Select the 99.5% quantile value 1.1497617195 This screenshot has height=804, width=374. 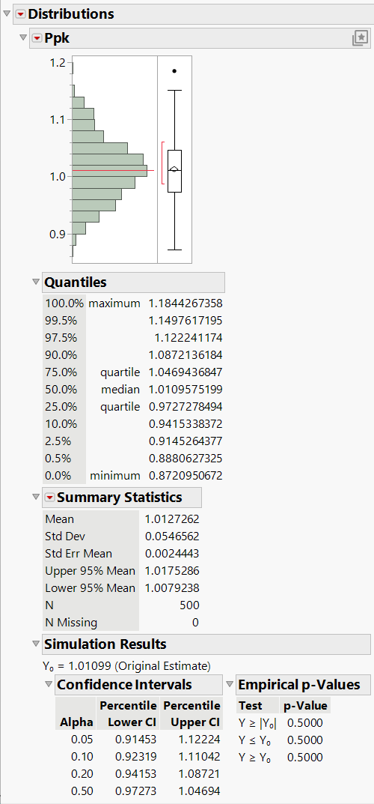click(186, 321)
